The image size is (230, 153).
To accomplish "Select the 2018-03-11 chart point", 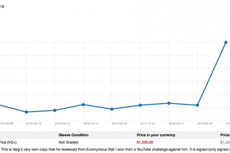I will [x=169, y=103].
